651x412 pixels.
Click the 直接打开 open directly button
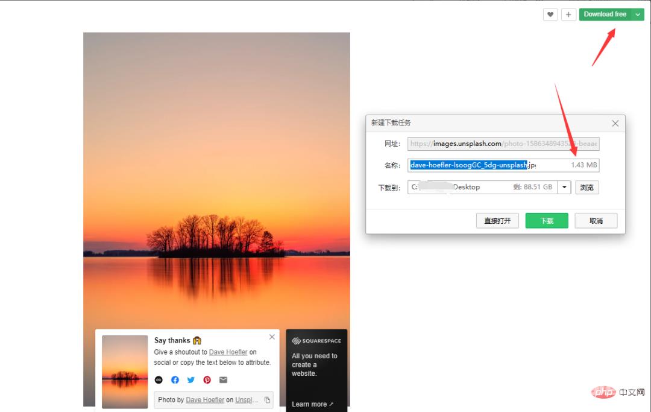pos(497,221)
